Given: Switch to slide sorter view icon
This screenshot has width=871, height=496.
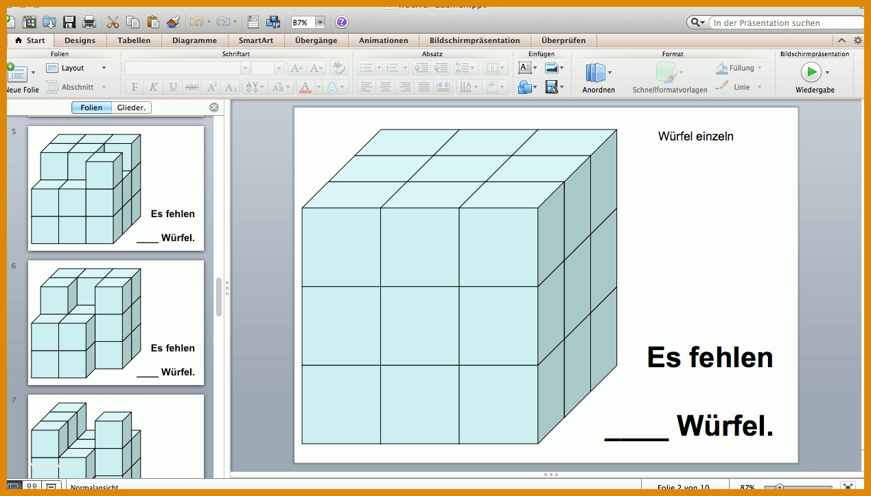Looking at the screenshot, I should pyautogui.click(x=32, y=488).
